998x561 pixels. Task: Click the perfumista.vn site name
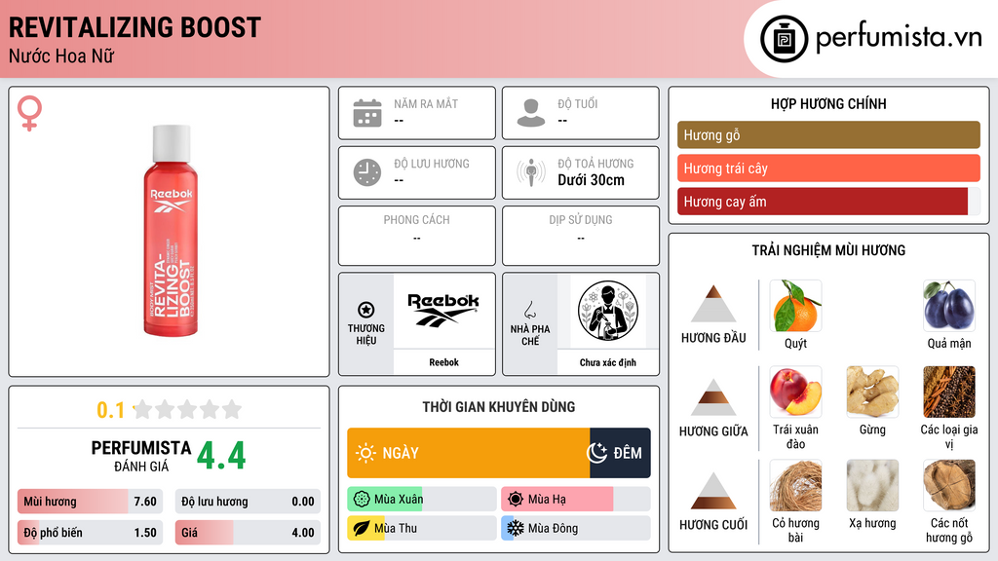(899, 37)
